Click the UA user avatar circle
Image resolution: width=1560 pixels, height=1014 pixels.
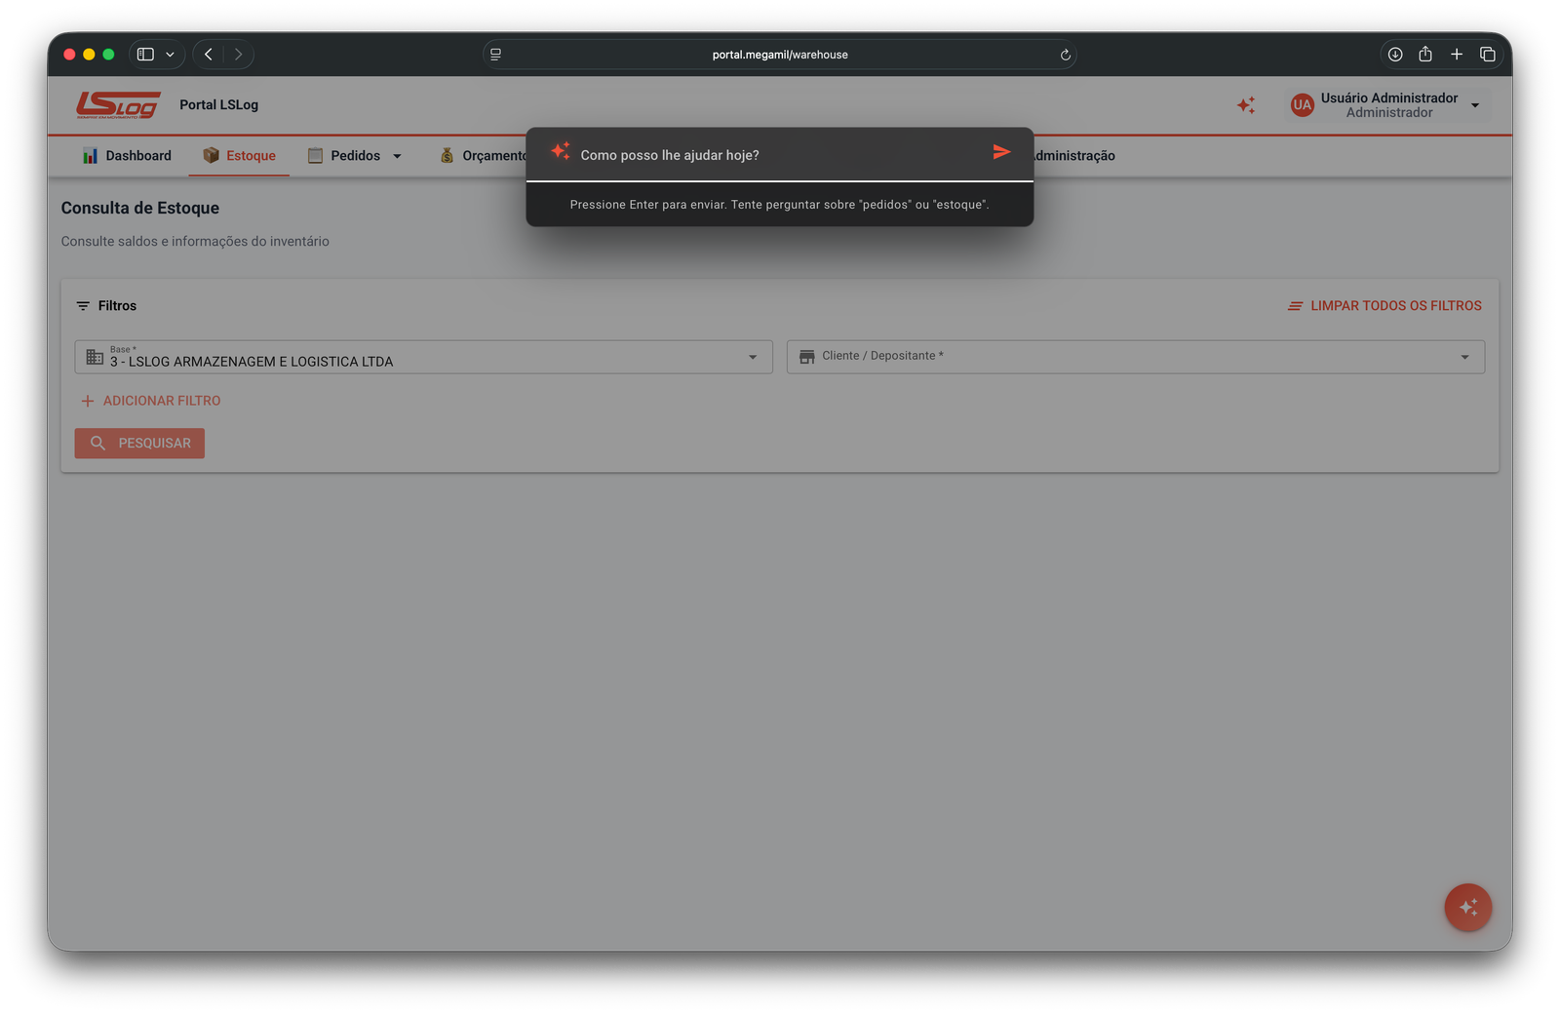coord(1301,105)
